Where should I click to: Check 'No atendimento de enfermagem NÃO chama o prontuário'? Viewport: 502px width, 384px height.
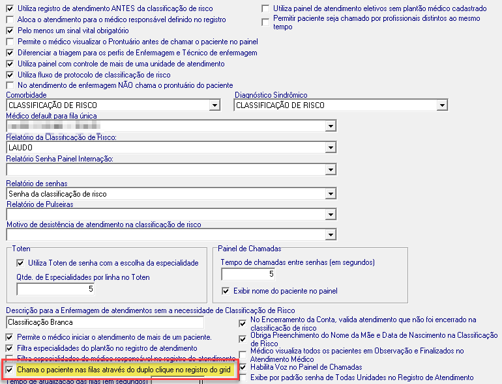tap(10, 85)
